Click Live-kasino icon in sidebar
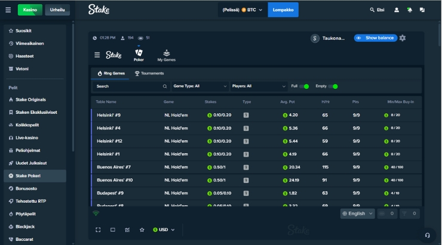442x245 pixels. 11,138
